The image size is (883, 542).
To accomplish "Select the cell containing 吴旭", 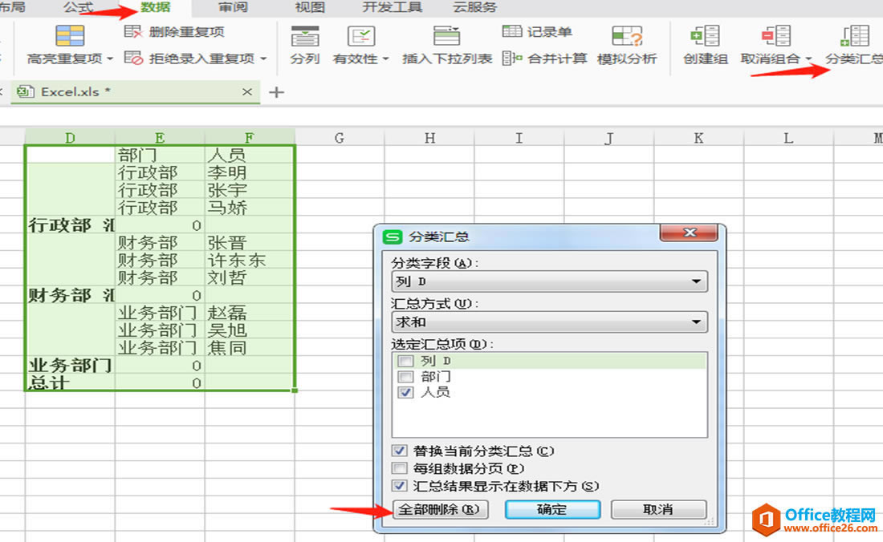I will (250, 330).
